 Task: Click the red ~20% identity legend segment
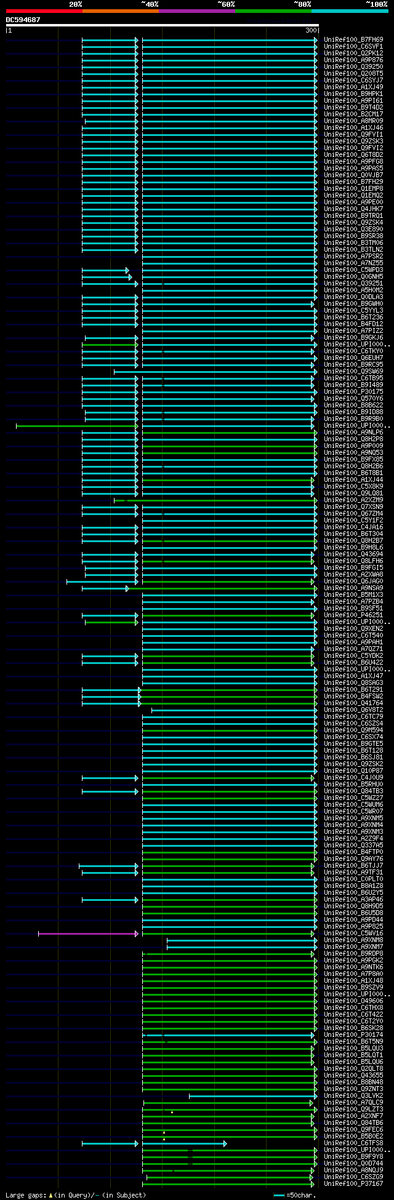coord(44,11)
